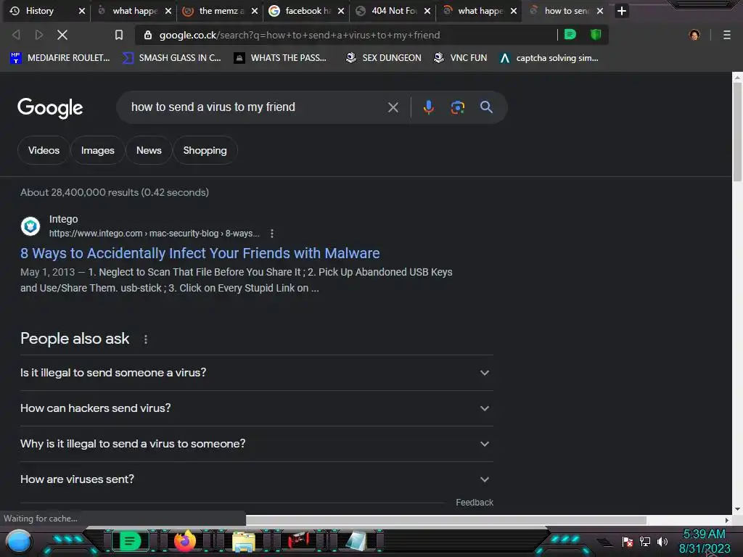743x557 pixels.
Task: Open the red spaceship app in the taskbar
Action: point(300,540)
